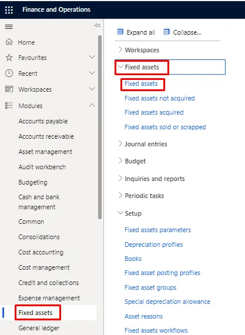Collapse the Setup group
245x335 pixels.
[120, 213]
